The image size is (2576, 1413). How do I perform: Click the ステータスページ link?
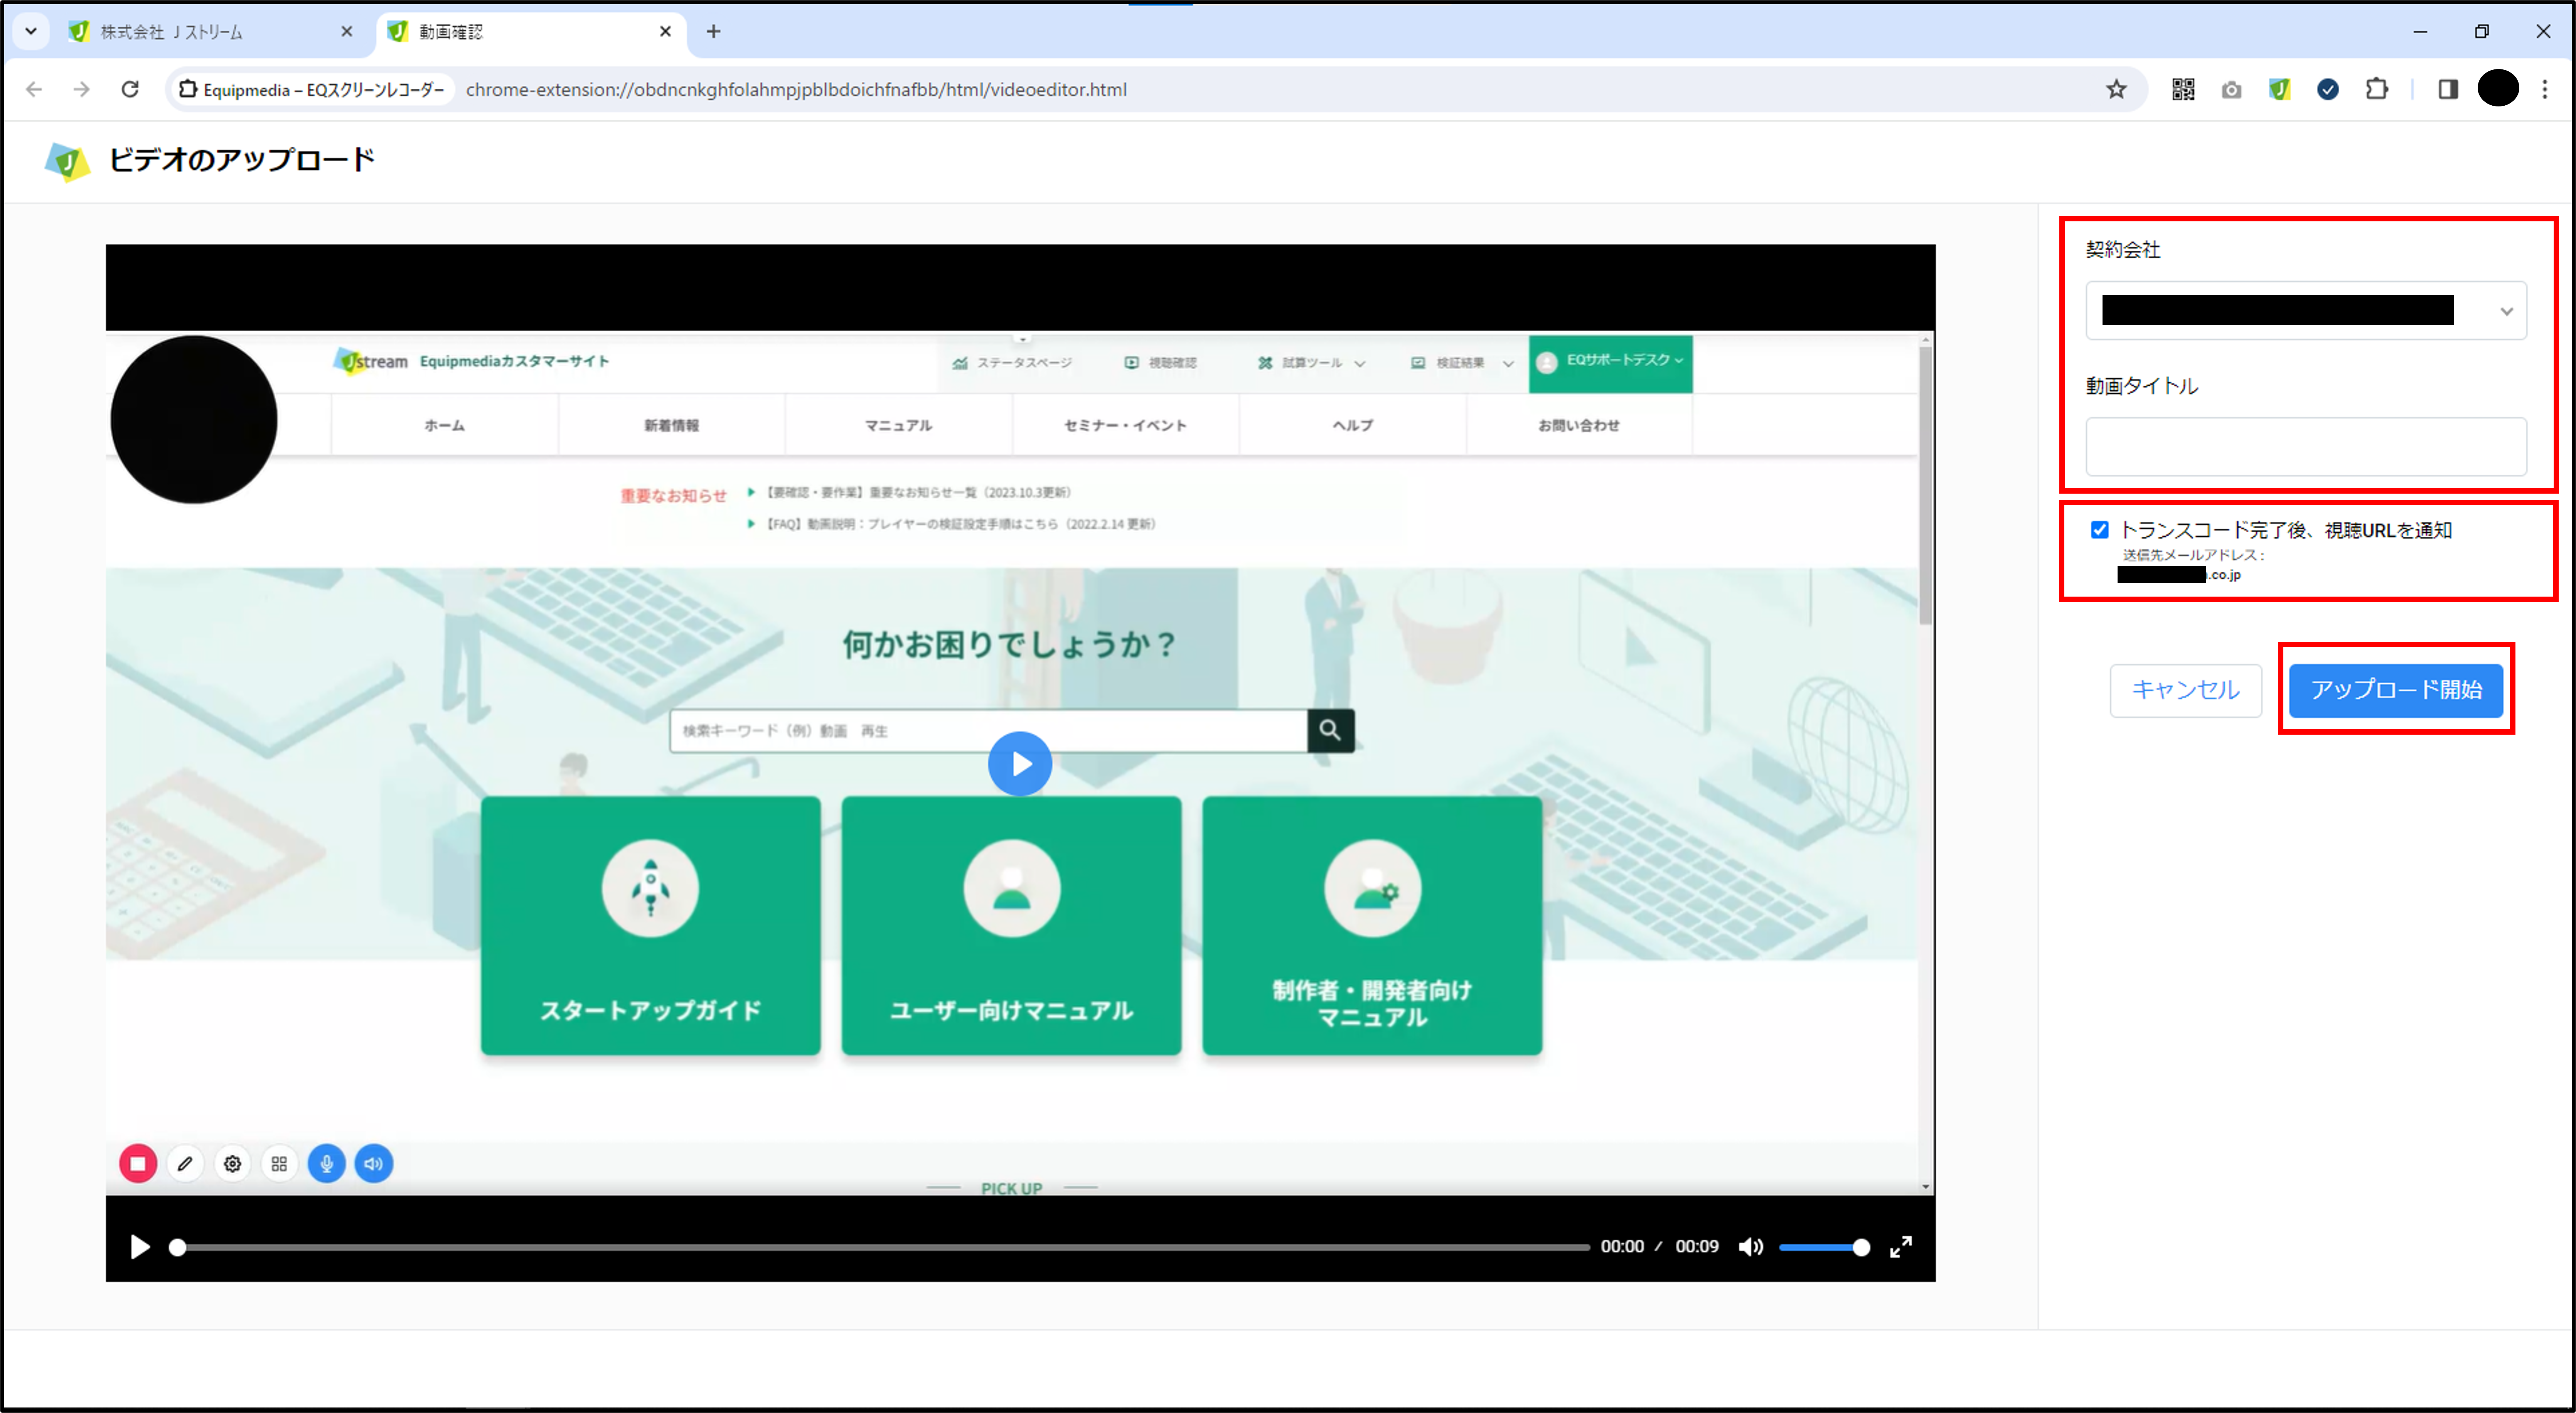pos(1012,363)
